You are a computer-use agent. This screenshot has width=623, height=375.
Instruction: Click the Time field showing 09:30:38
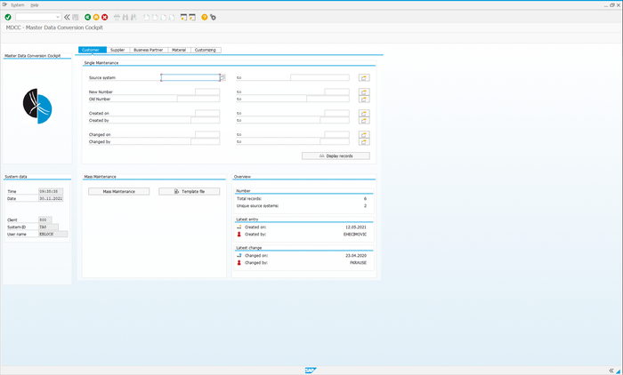[51, 191]
